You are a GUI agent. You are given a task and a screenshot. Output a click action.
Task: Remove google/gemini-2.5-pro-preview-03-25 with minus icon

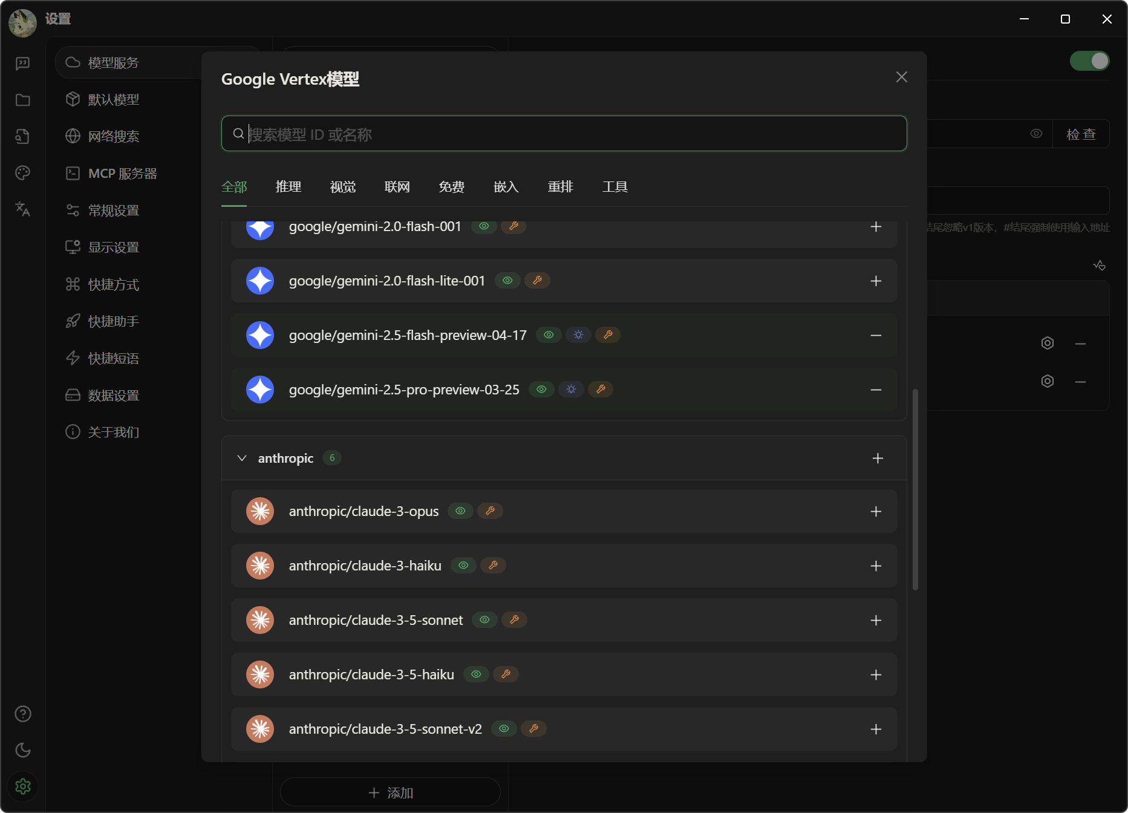876,390
